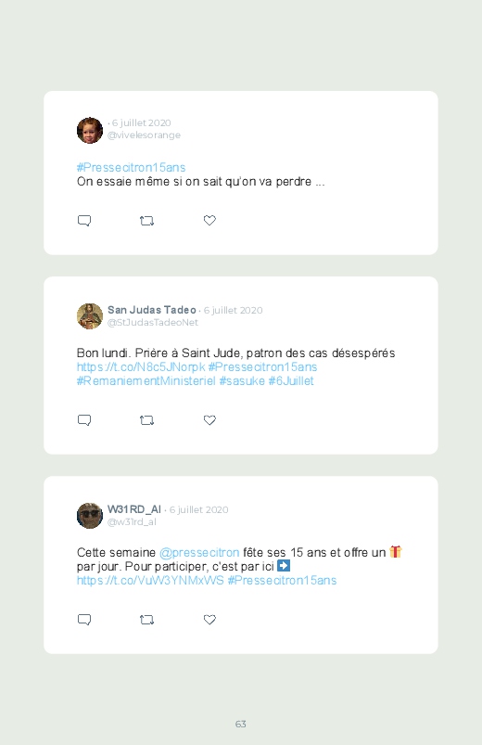The image size is (482, 745).
Task: Reply to the W31RD_AI tweet
Action: point(84,620)
